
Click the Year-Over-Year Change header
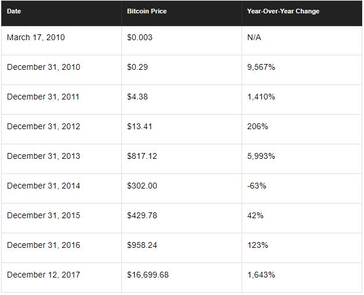coord(283,11)
